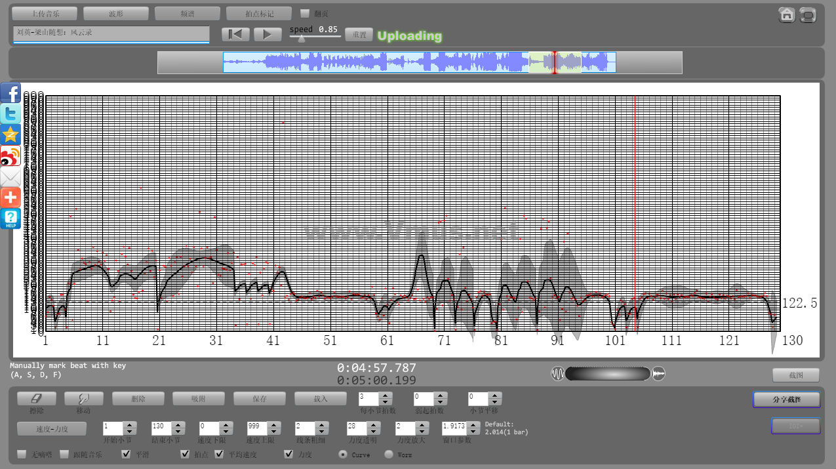
Task: Open the blue HELP question-mark icon
Action: [10, 218]
